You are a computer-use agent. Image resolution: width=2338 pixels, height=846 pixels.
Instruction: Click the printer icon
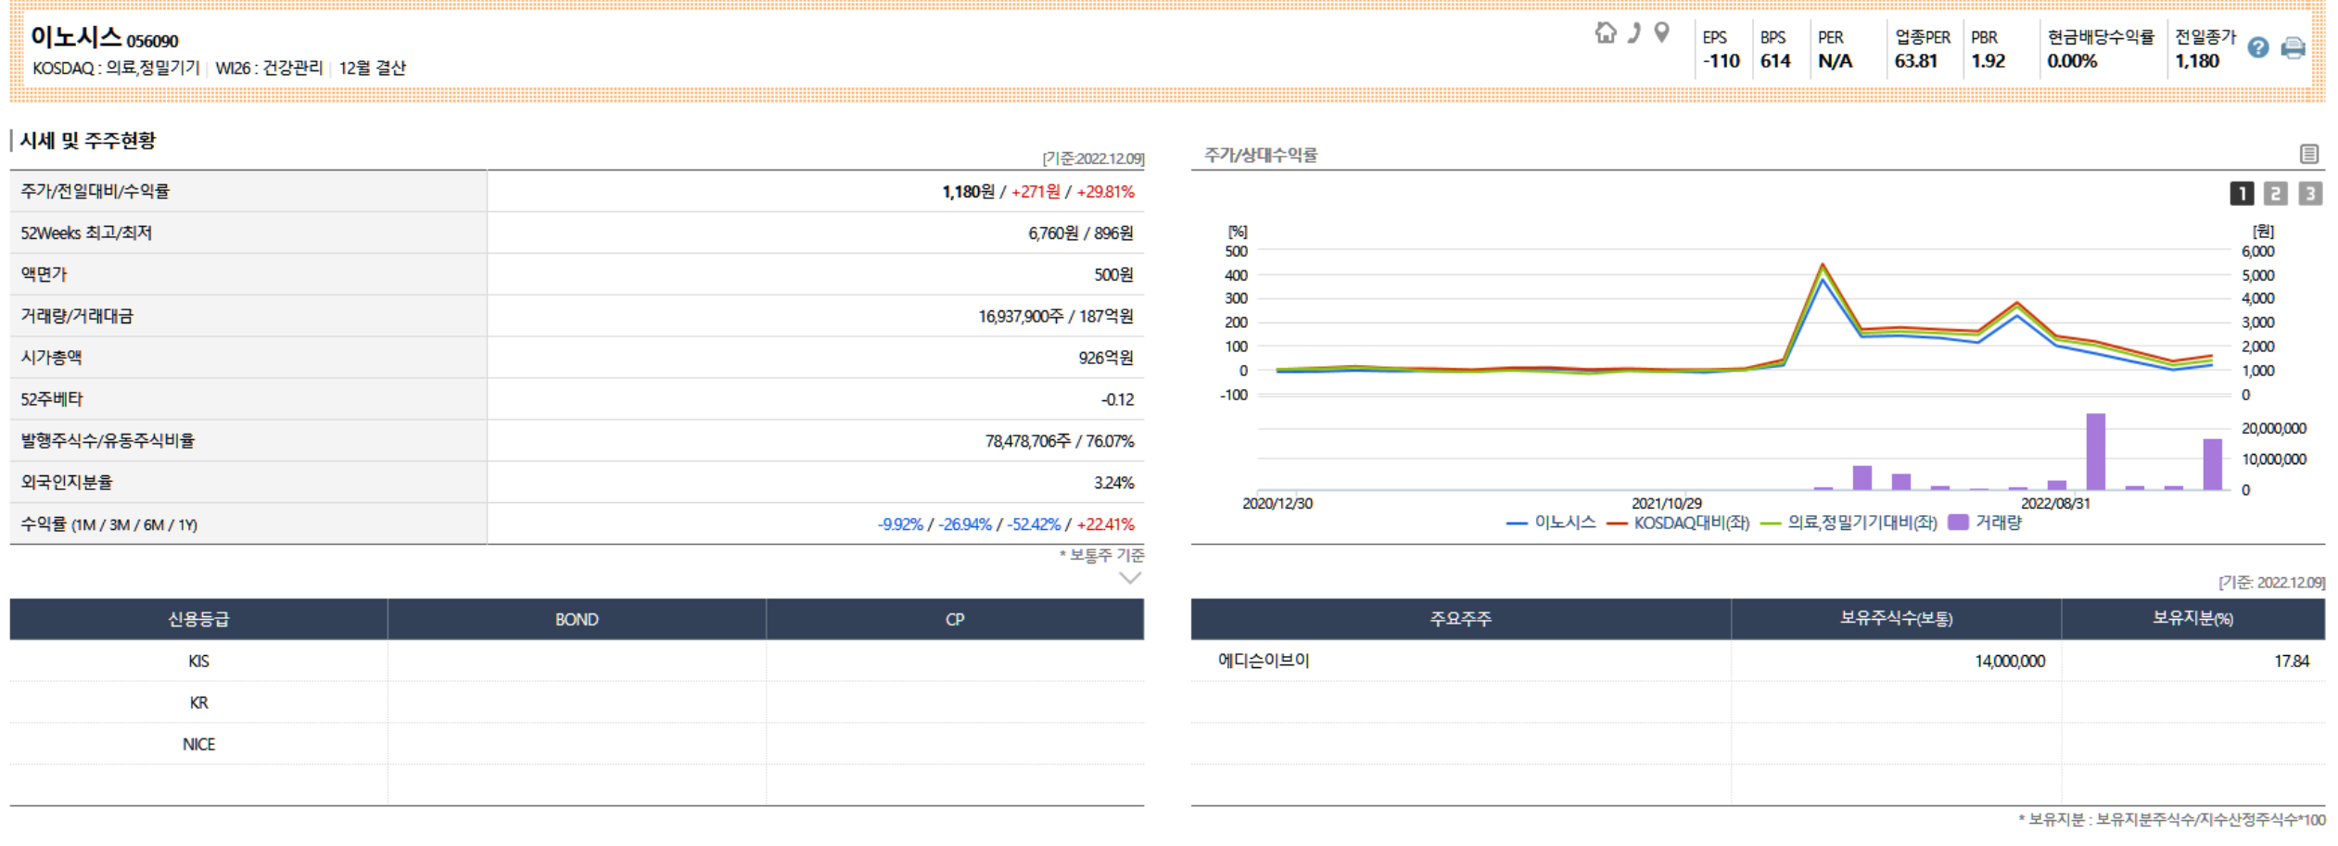pos(2293,47)
